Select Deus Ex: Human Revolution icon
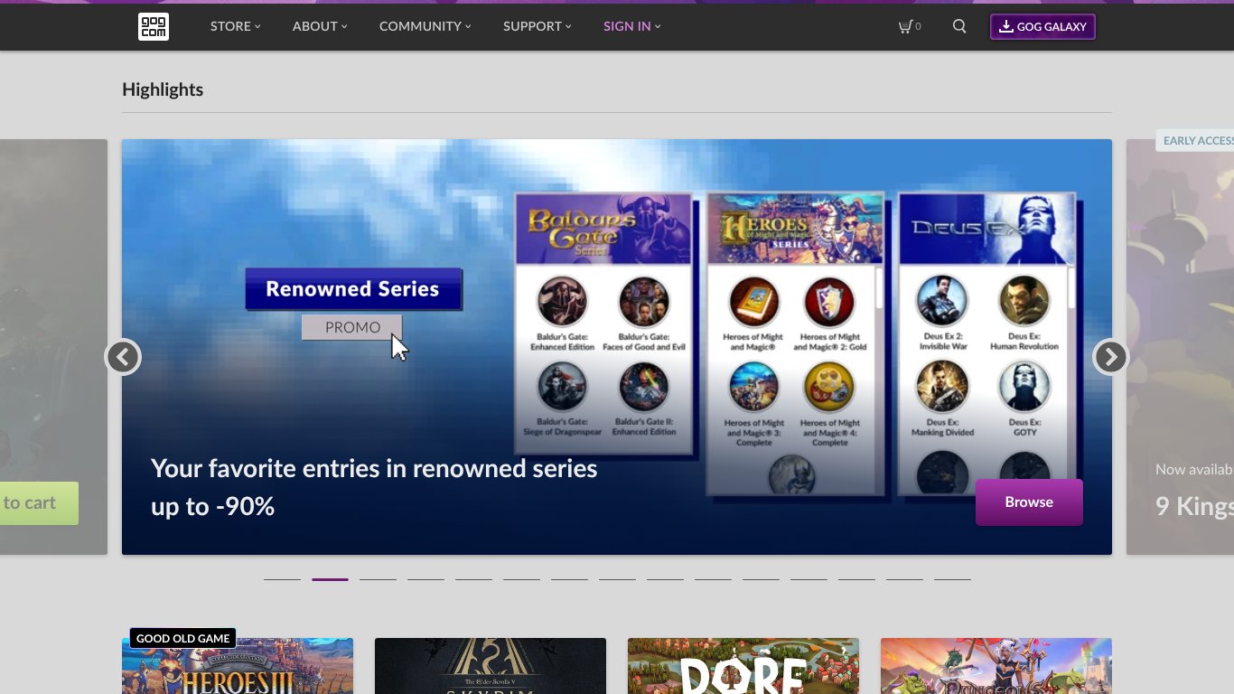Screen dimensions: 1234x694 [x=1025, y=302]
